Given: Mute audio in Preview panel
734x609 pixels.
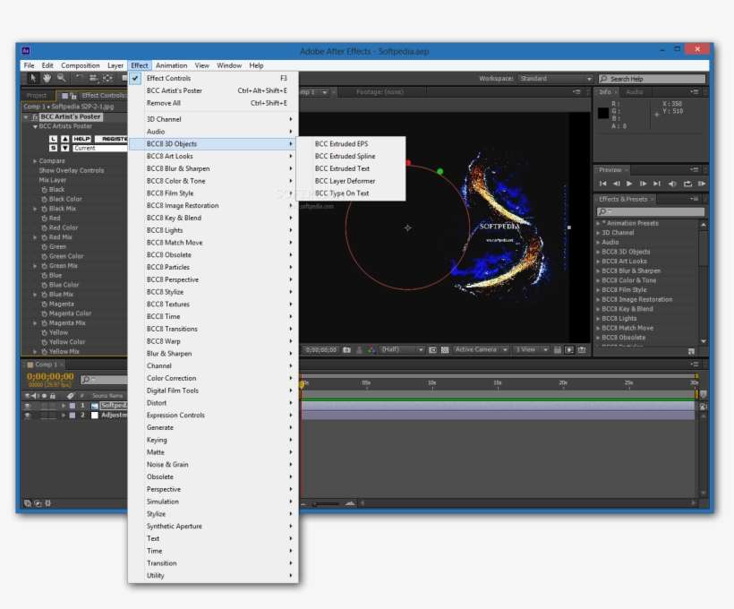Looking at the screenshot, I should point(672,184).
